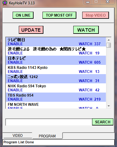Select TBS Radio 954
This screenshot has height=147, width=117.
(56, 97)
